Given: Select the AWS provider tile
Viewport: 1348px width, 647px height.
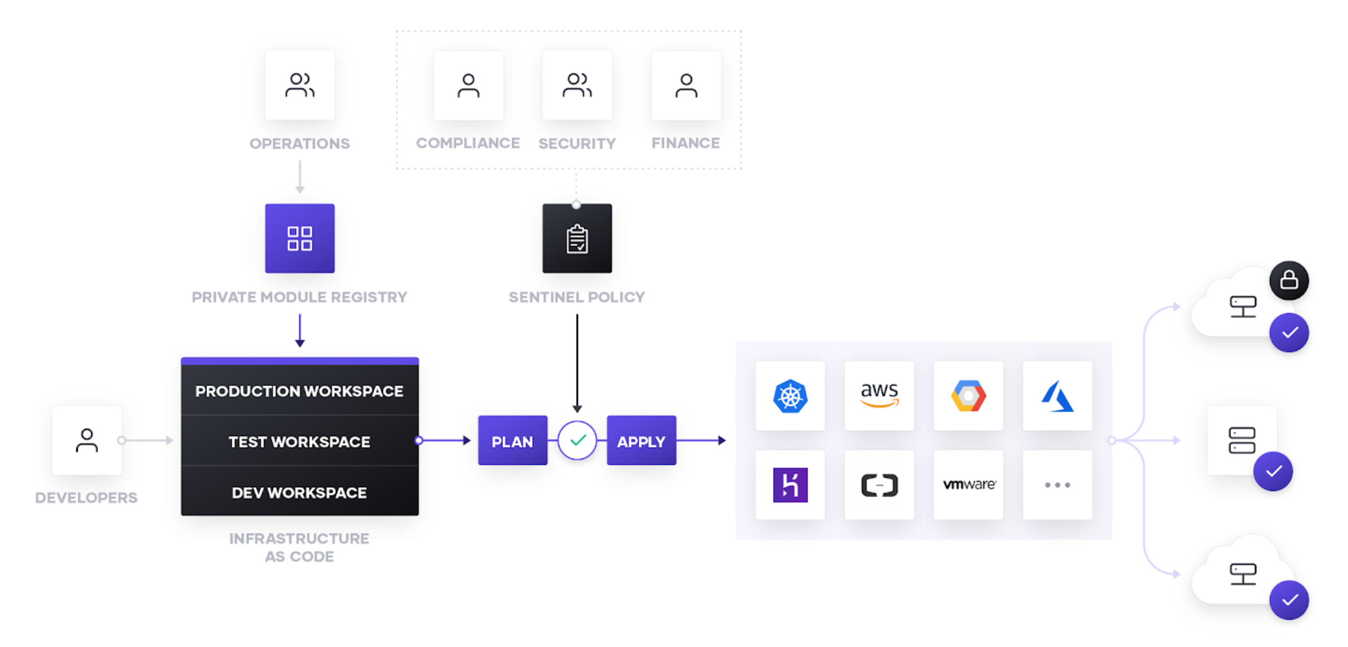Looking at the screenshot, I should 879,396.
